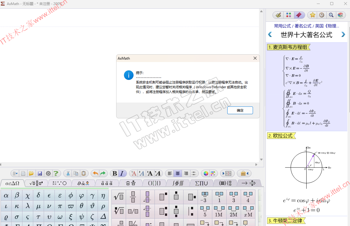
Task: Select the 2. 欧拉公式 heading
Action: tap(281, 136)
